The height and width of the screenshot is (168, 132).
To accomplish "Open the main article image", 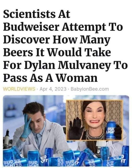I will [66, 131].
